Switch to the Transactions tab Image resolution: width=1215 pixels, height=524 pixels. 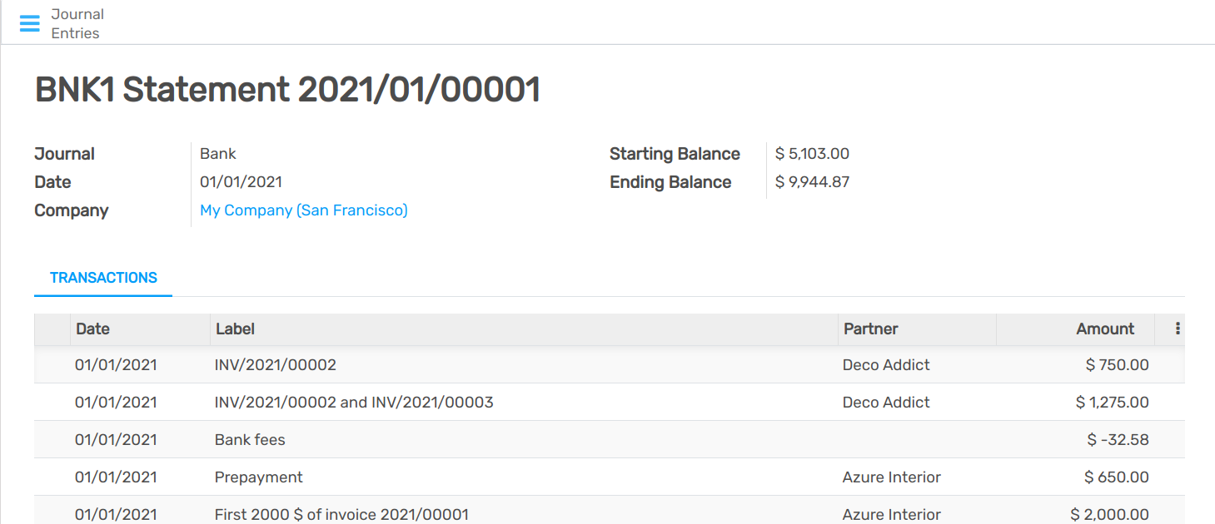click(103, 278)
